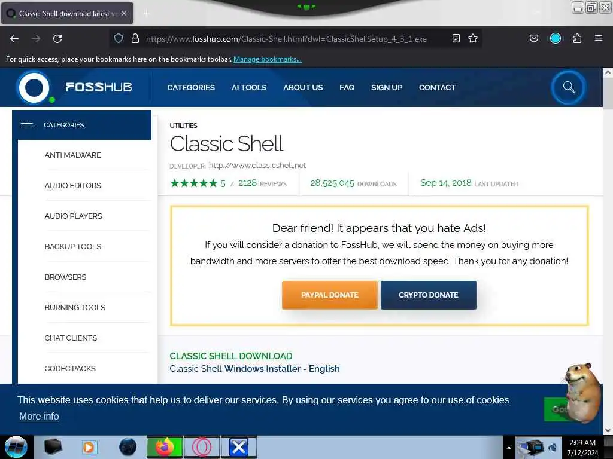Click the page scrollbar down arrow
613x459 pixels.
click(608, 430)
